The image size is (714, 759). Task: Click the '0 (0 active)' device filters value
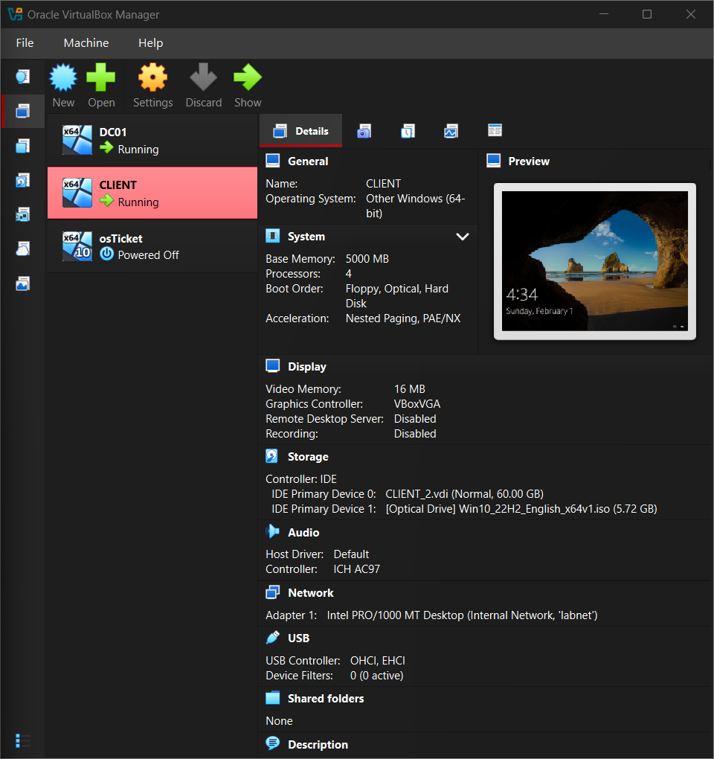[x=377, y=676]
